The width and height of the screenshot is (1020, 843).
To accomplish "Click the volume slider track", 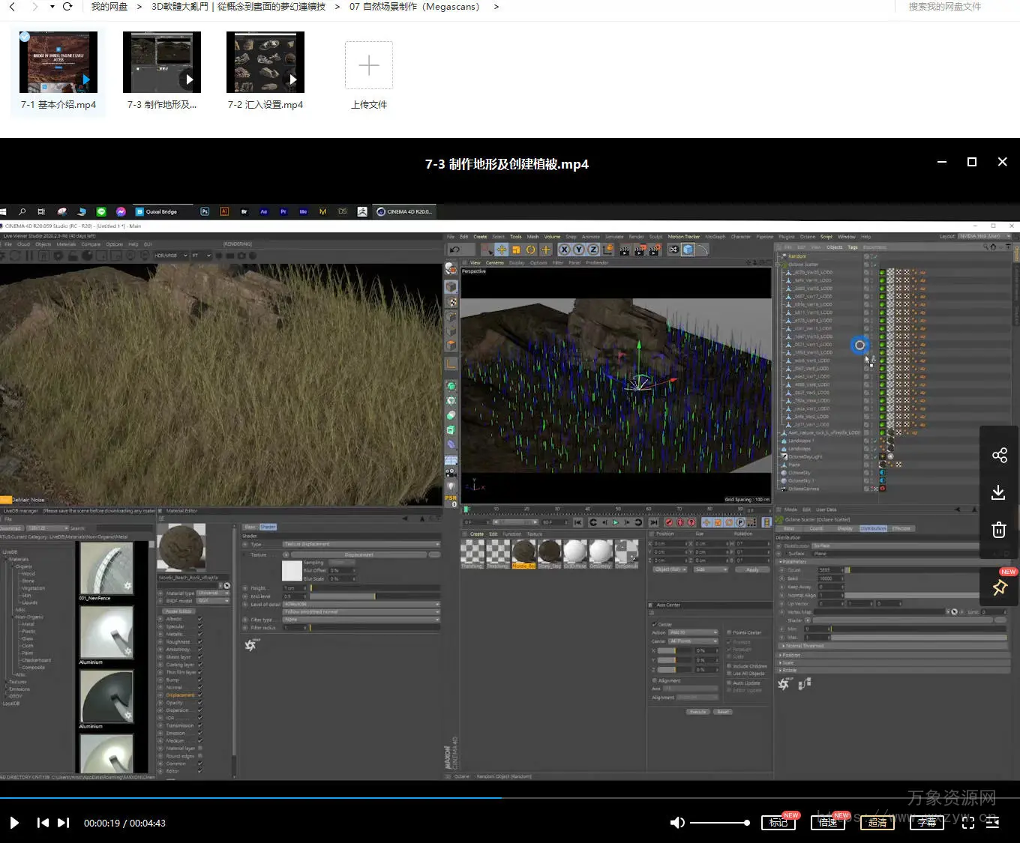I will (x=718, y=823).
